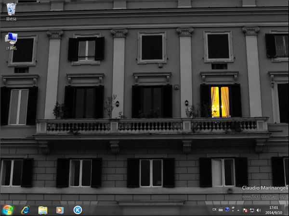Open the language bar options icon
This screenshot has height=216, width=289.
[233, 209]
